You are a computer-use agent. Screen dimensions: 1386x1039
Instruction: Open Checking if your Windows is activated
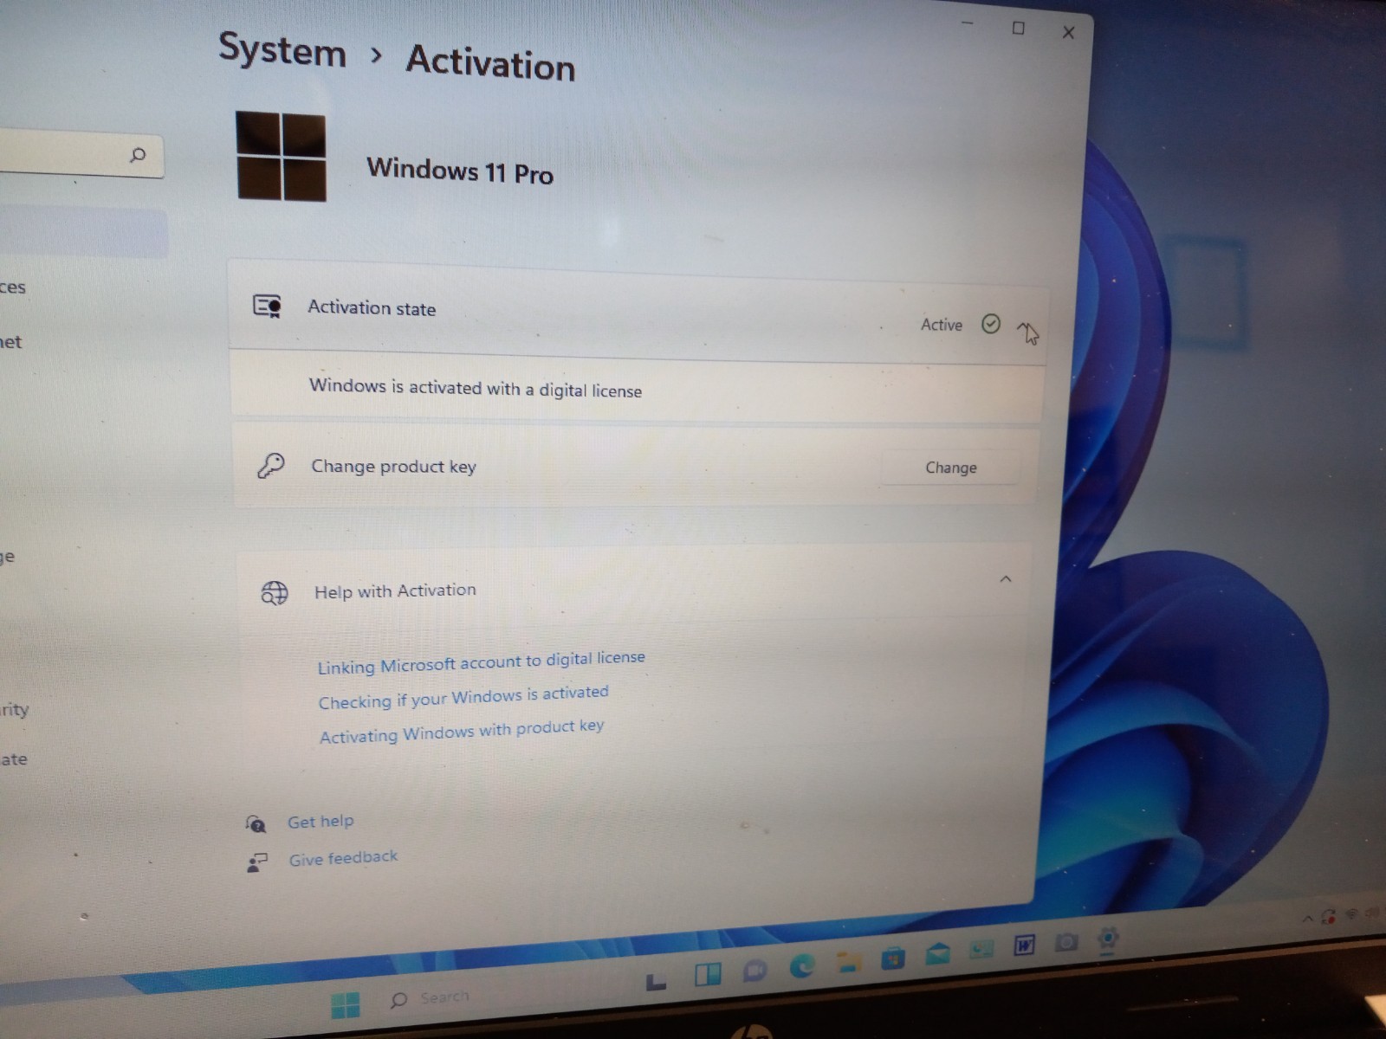pyautogui.click(x=463, y=697)
